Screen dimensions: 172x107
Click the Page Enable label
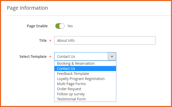pyautogui.click(x=37, y=26)
